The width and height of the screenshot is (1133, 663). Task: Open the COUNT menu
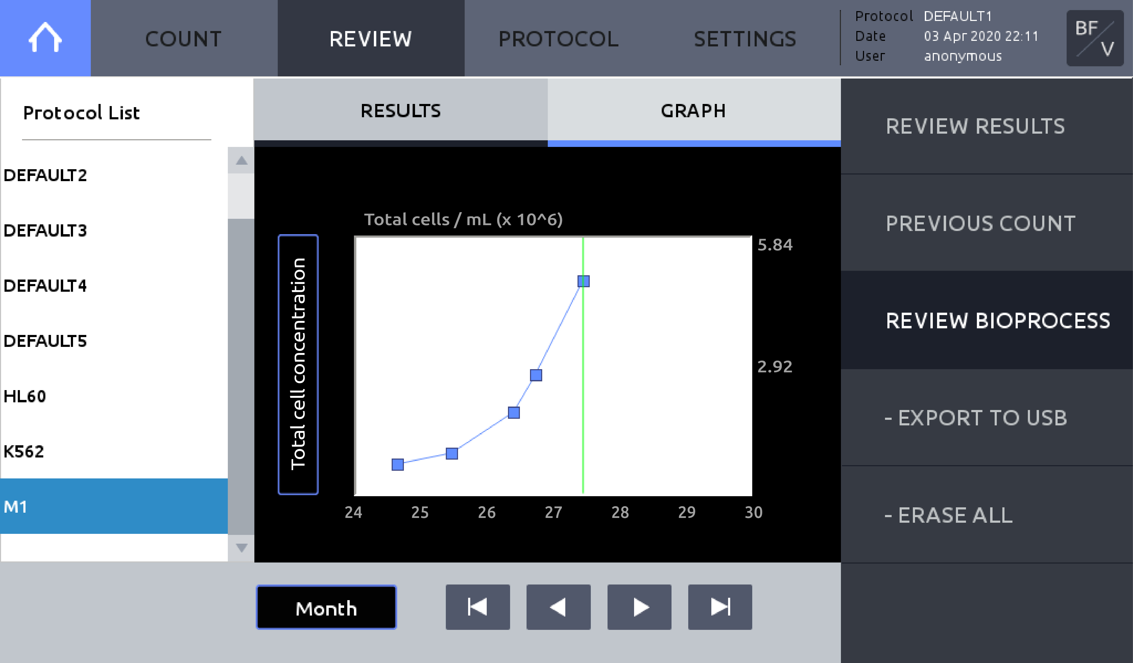click(184, 38)
